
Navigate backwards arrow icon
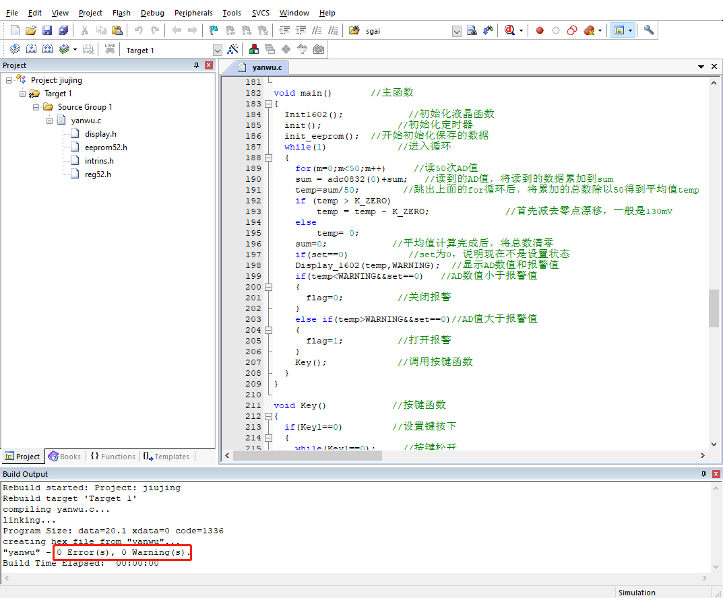176,31
